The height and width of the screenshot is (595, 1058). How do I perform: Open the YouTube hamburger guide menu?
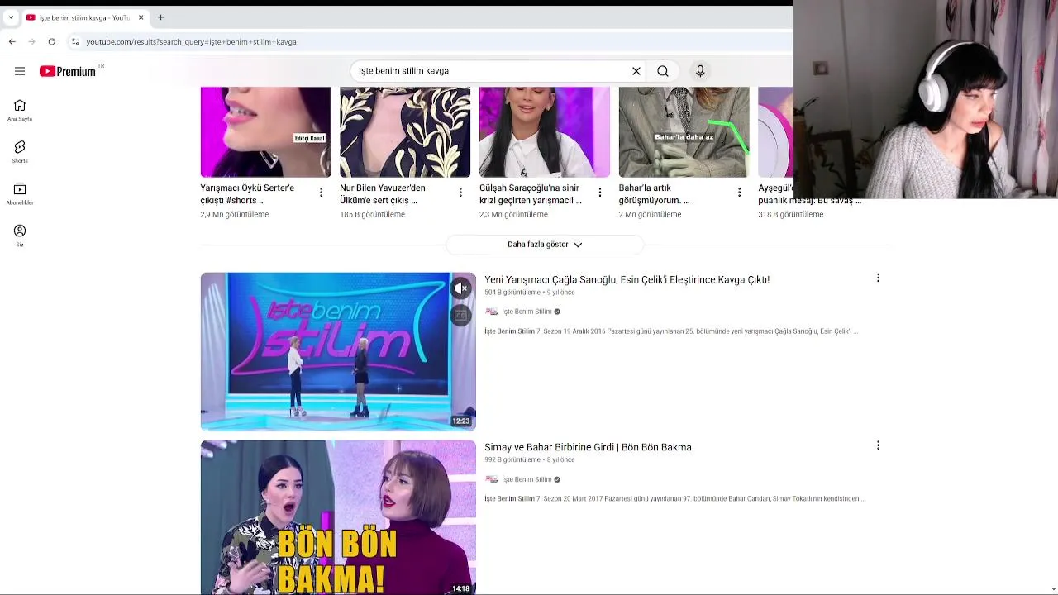point(20,71)
